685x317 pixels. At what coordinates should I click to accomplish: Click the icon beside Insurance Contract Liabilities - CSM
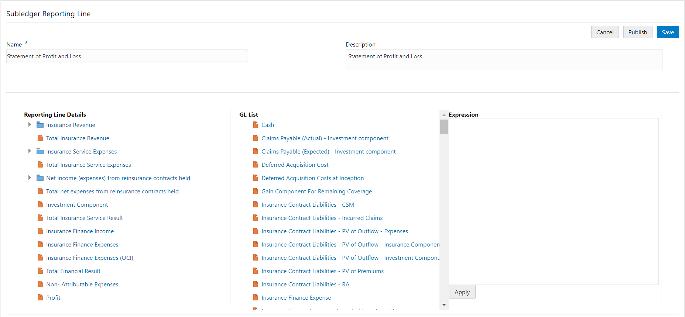[256, 204]
